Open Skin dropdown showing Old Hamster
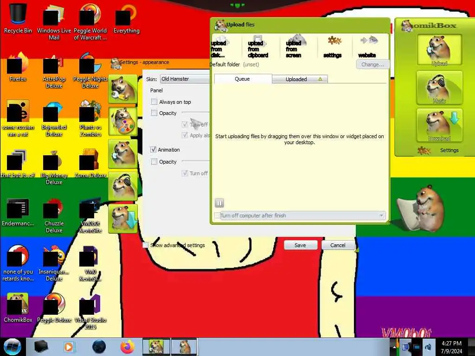Image resolution: width=475 pixels, height=356 pixels. click(x=185, y=79)
